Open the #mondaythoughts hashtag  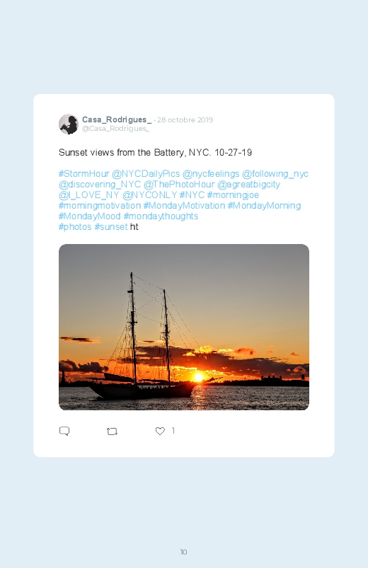click(161, 216)
